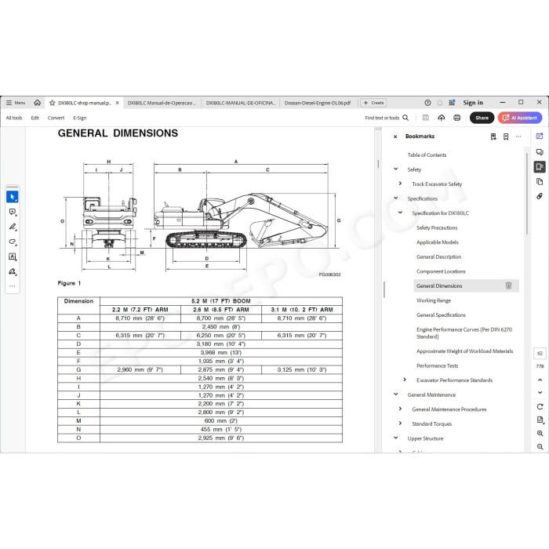The width and height of the screenshot is (549, 549).
Task: Collapse the Specifications bookmark
Action: (x=395, y=198)
